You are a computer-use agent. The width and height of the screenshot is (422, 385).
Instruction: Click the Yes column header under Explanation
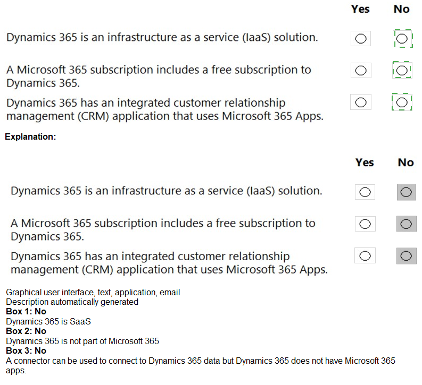click(x=365, y=162)
